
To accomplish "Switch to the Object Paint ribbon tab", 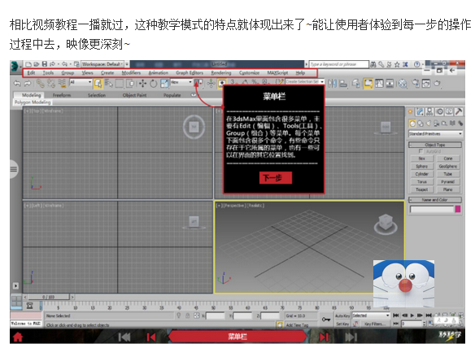I will 134,95.
